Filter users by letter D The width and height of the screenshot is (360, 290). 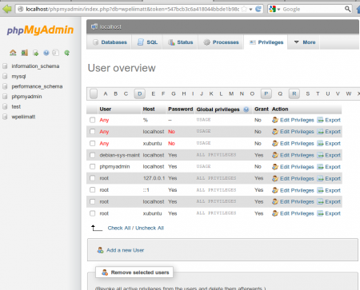pos(139,93)
